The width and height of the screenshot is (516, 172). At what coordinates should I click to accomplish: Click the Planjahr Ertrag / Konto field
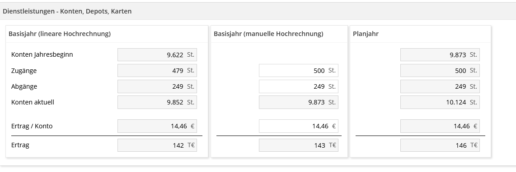440,126
